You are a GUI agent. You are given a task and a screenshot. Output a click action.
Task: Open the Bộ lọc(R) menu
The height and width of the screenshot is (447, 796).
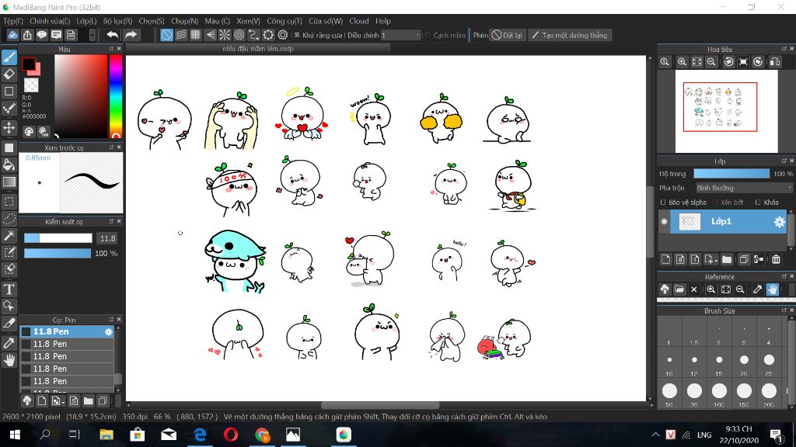pos(118,21)
